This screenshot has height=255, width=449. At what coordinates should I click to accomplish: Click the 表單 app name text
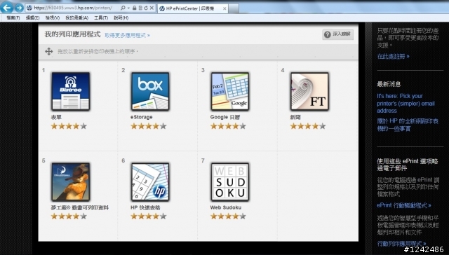coord(56,117)
